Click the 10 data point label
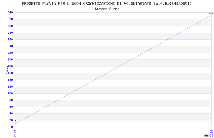This screenshot has width=214, height=138. (15, 121)
